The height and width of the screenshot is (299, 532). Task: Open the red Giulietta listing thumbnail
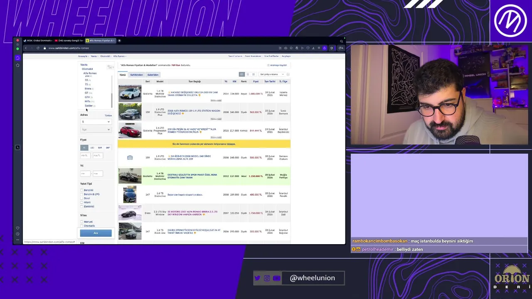click(130, 130)
